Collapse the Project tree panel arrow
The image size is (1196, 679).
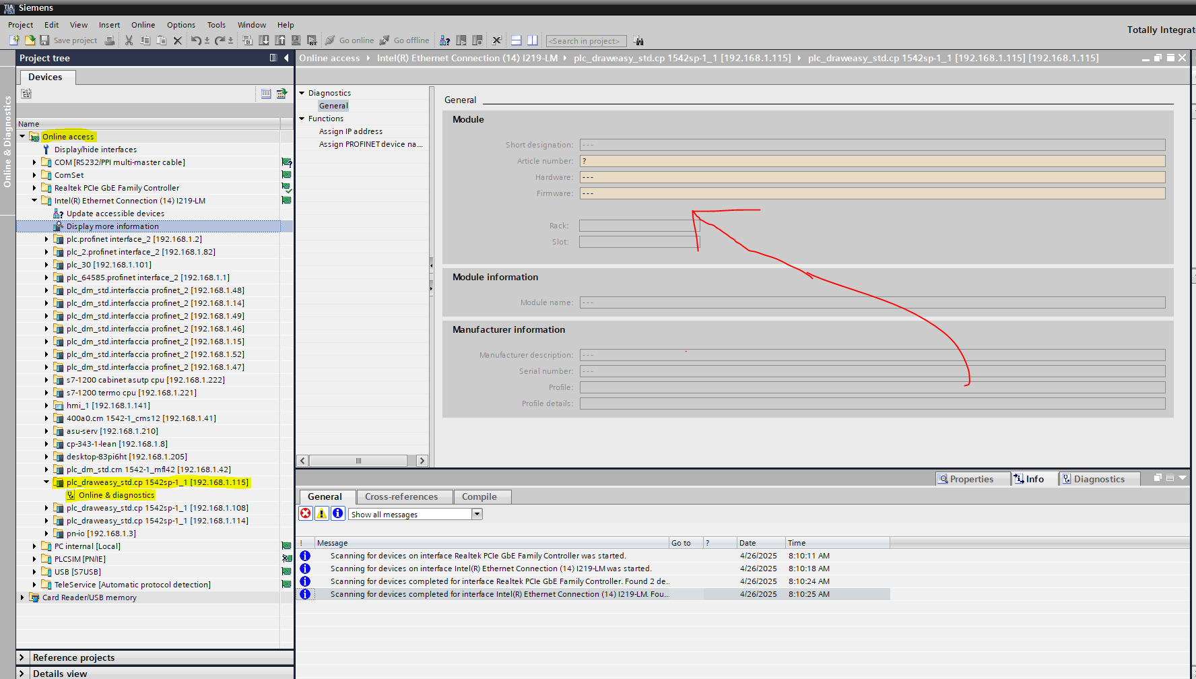point(286,58)
